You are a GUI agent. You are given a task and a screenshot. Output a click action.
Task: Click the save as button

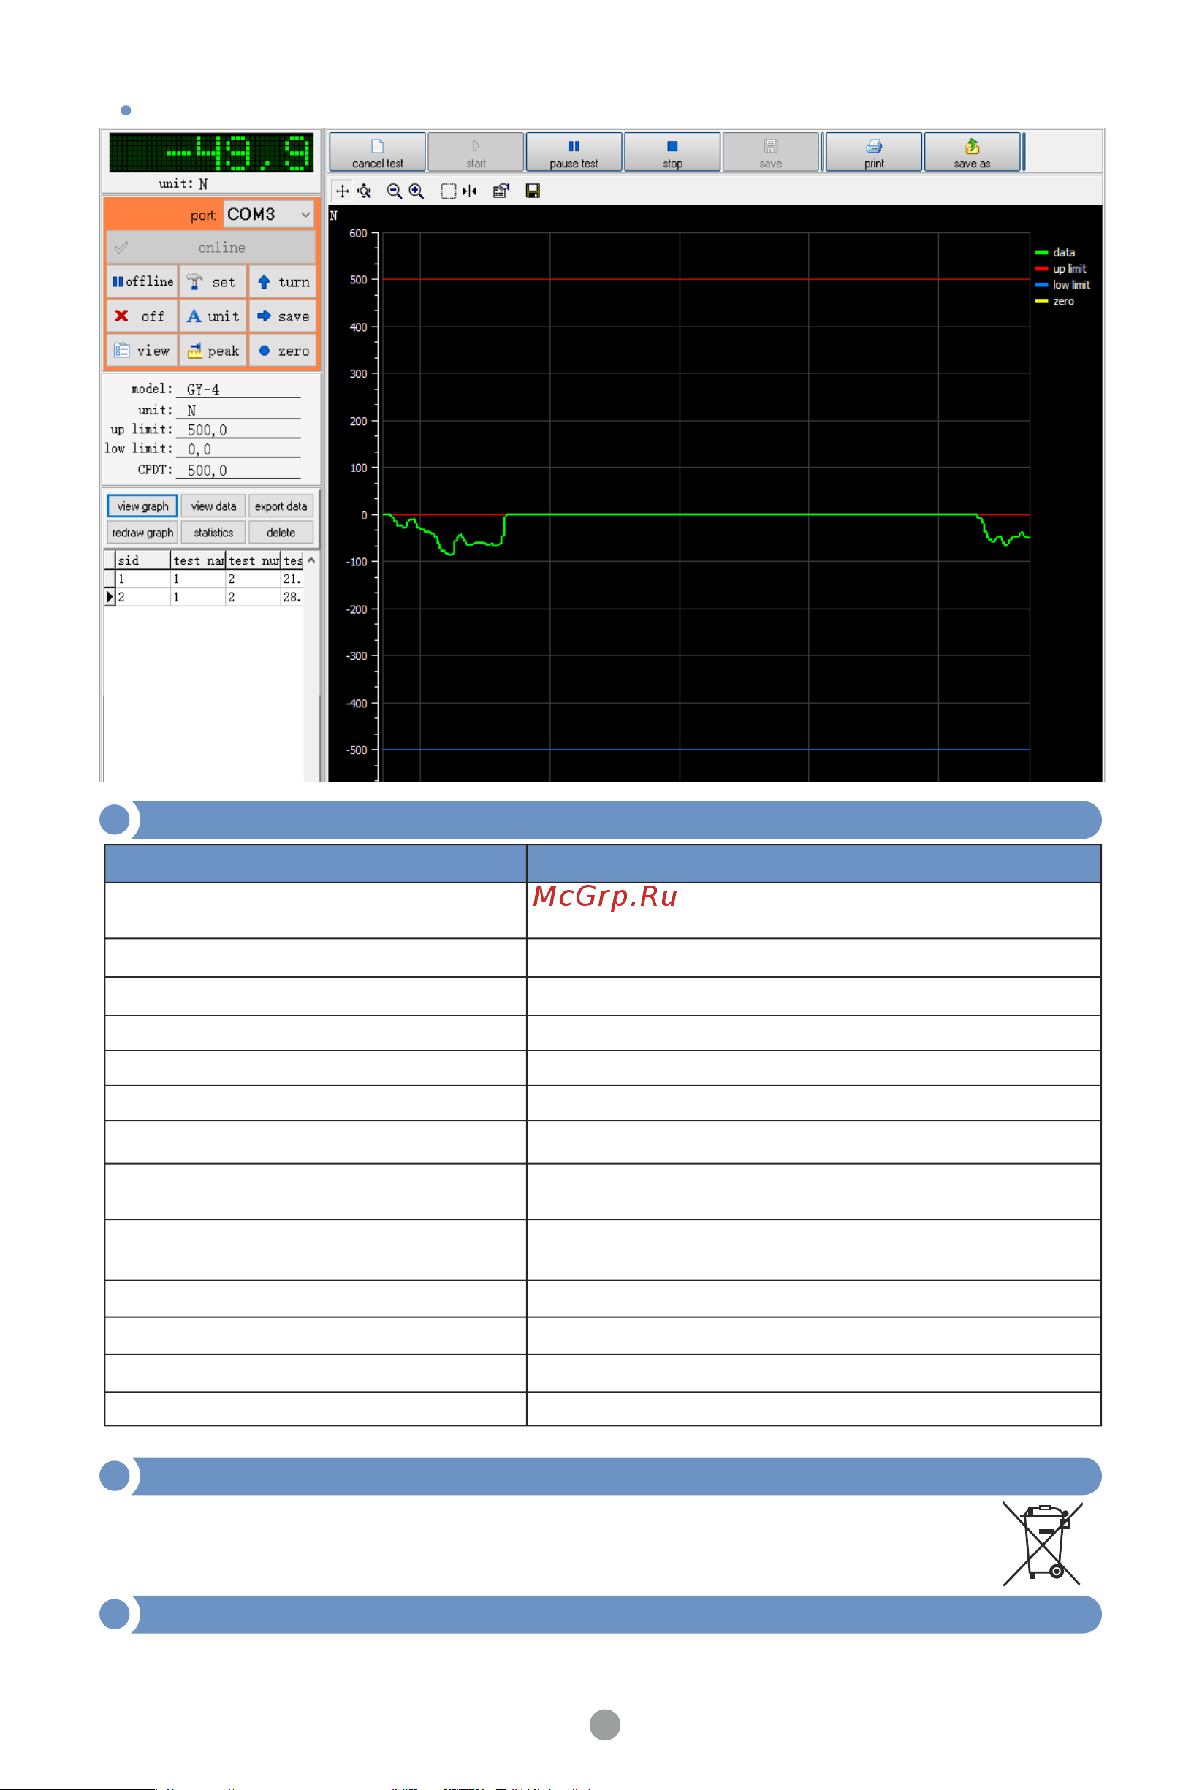pos(972,152)
